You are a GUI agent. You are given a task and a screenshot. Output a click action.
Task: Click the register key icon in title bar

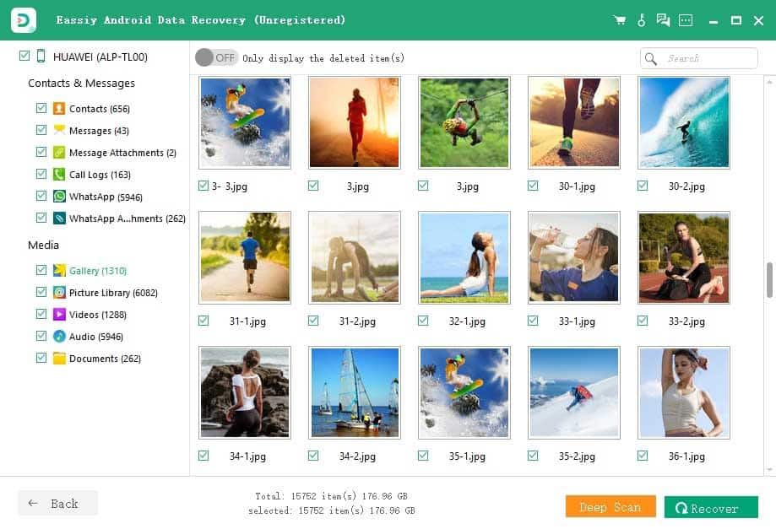click(642, 19)
